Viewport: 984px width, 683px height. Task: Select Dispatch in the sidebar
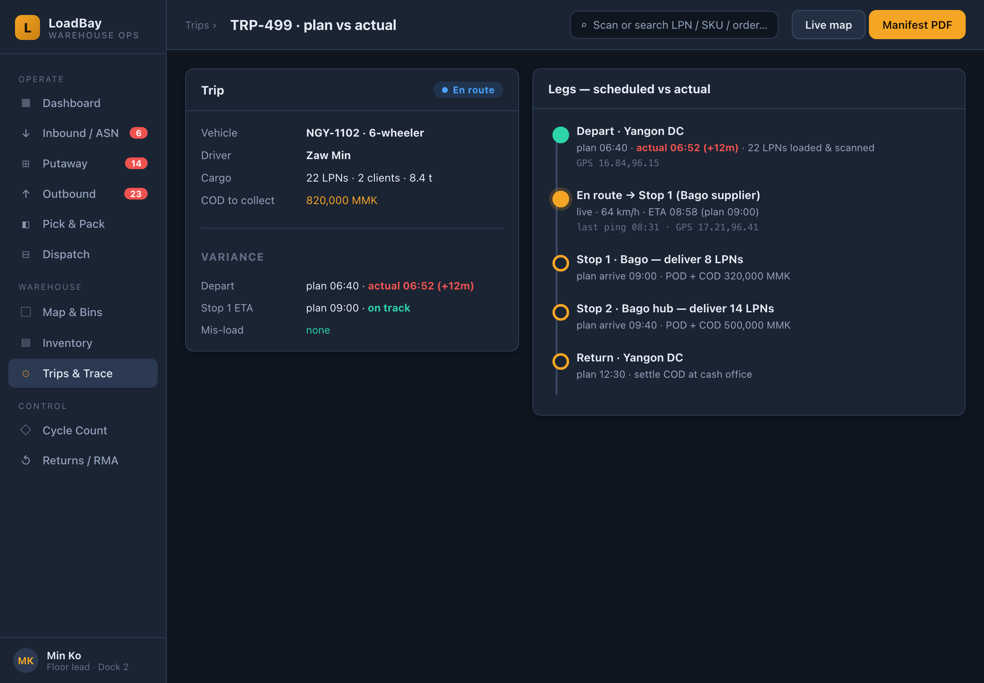click(83, 254)
